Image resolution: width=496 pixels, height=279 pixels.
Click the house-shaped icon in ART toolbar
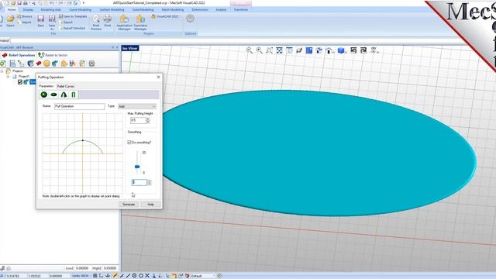(64, 64)
